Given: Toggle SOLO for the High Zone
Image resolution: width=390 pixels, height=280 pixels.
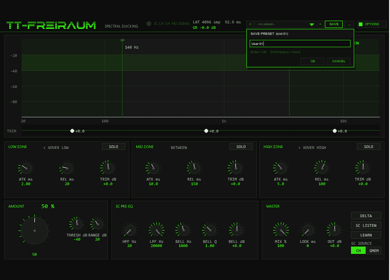Looking at the screenshot, I should (x=368, y=147).
